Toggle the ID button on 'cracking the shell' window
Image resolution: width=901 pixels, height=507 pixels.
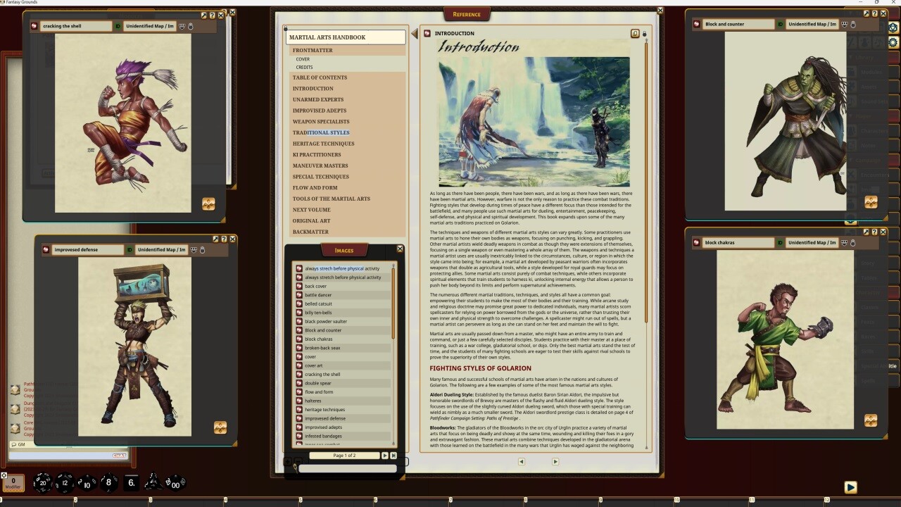118,27
